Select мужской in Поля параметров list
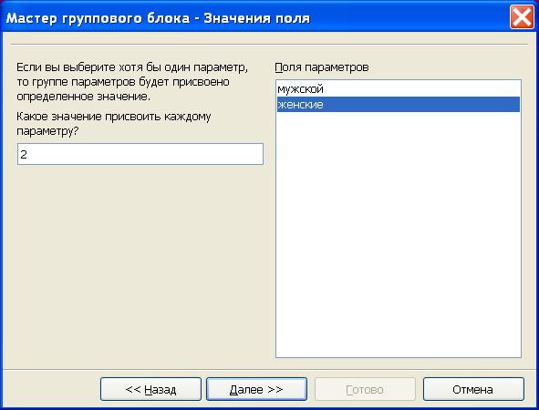 (399, 89)
